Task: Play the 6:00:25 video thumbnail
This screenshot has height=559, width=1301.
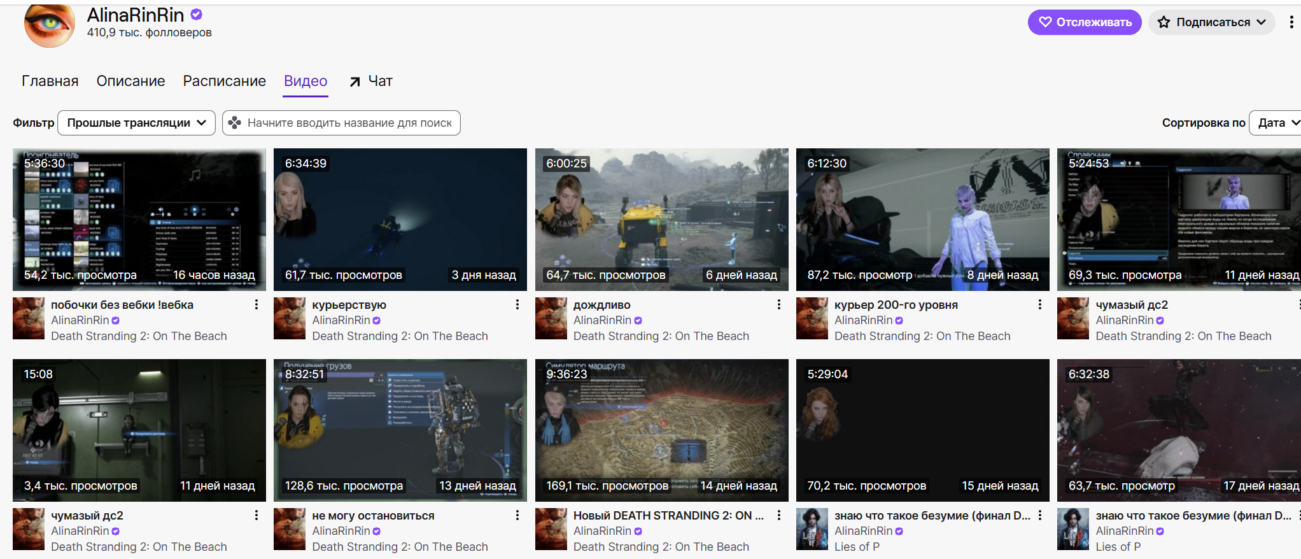Action: coord(662,220)
